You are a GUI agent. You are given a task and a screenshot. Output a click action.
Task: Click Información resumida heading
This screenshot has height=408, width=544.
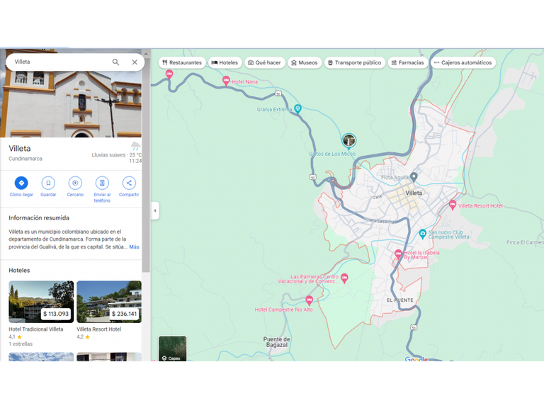tap(39, 218)
